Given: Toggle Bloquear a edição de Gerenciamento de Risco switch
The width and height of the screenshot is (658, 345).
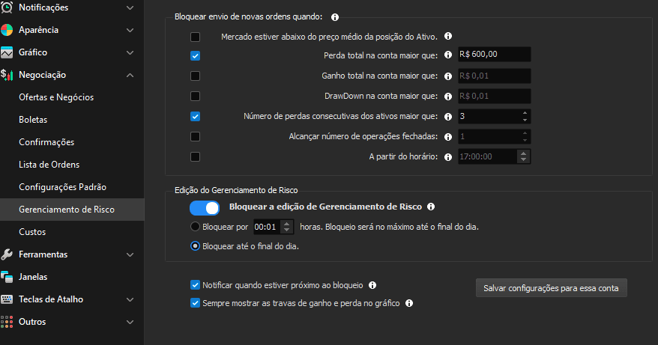Looking at the screenshot, I should (x=205, y=208).
